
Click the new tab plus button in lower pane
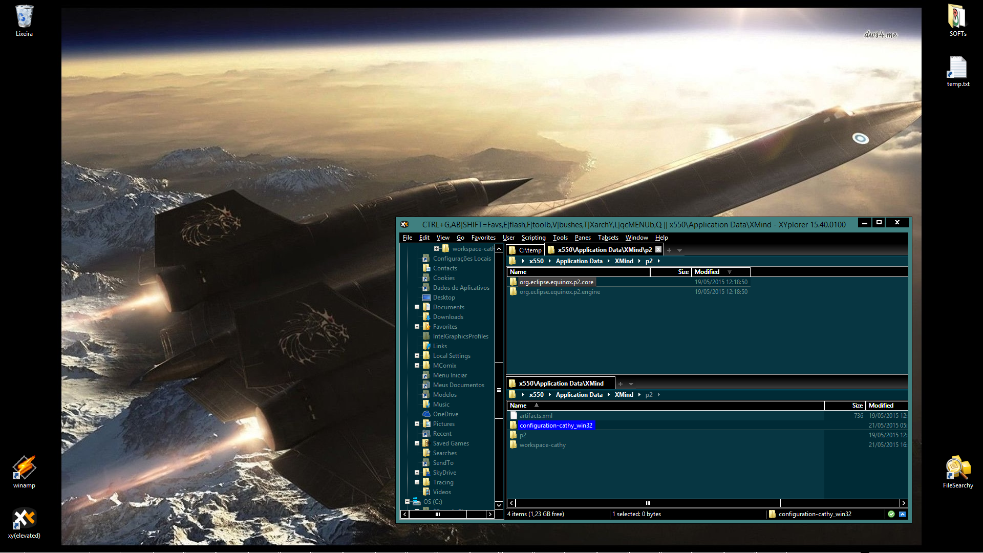[x=621, y=384]
